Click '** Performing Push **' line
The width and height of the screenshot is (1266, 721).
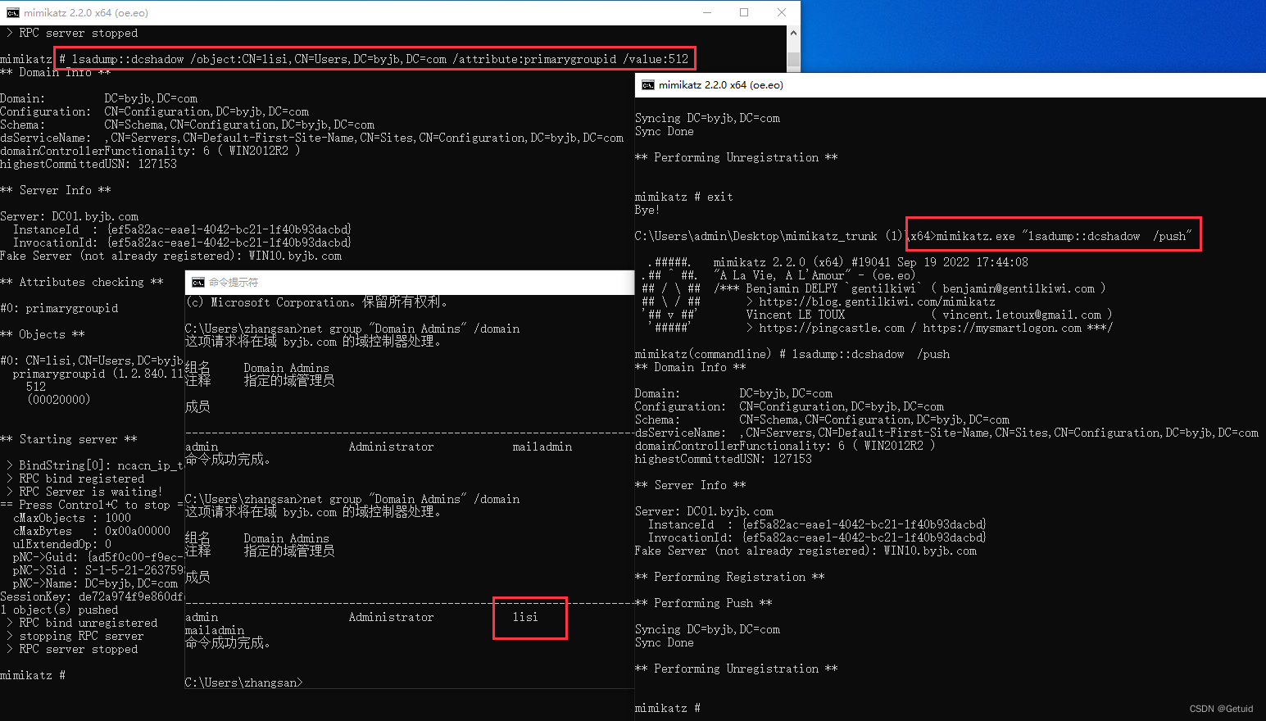[x=703, y=603]
